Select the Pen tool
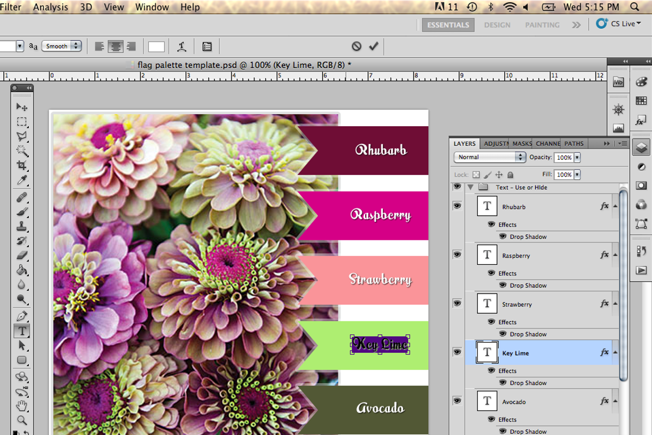The image size is (652, 435). (22, 316)
